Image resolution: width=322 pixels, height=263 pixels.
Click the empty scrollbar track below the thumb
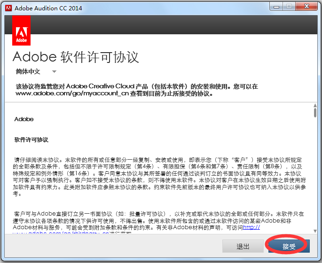(315, 178)
